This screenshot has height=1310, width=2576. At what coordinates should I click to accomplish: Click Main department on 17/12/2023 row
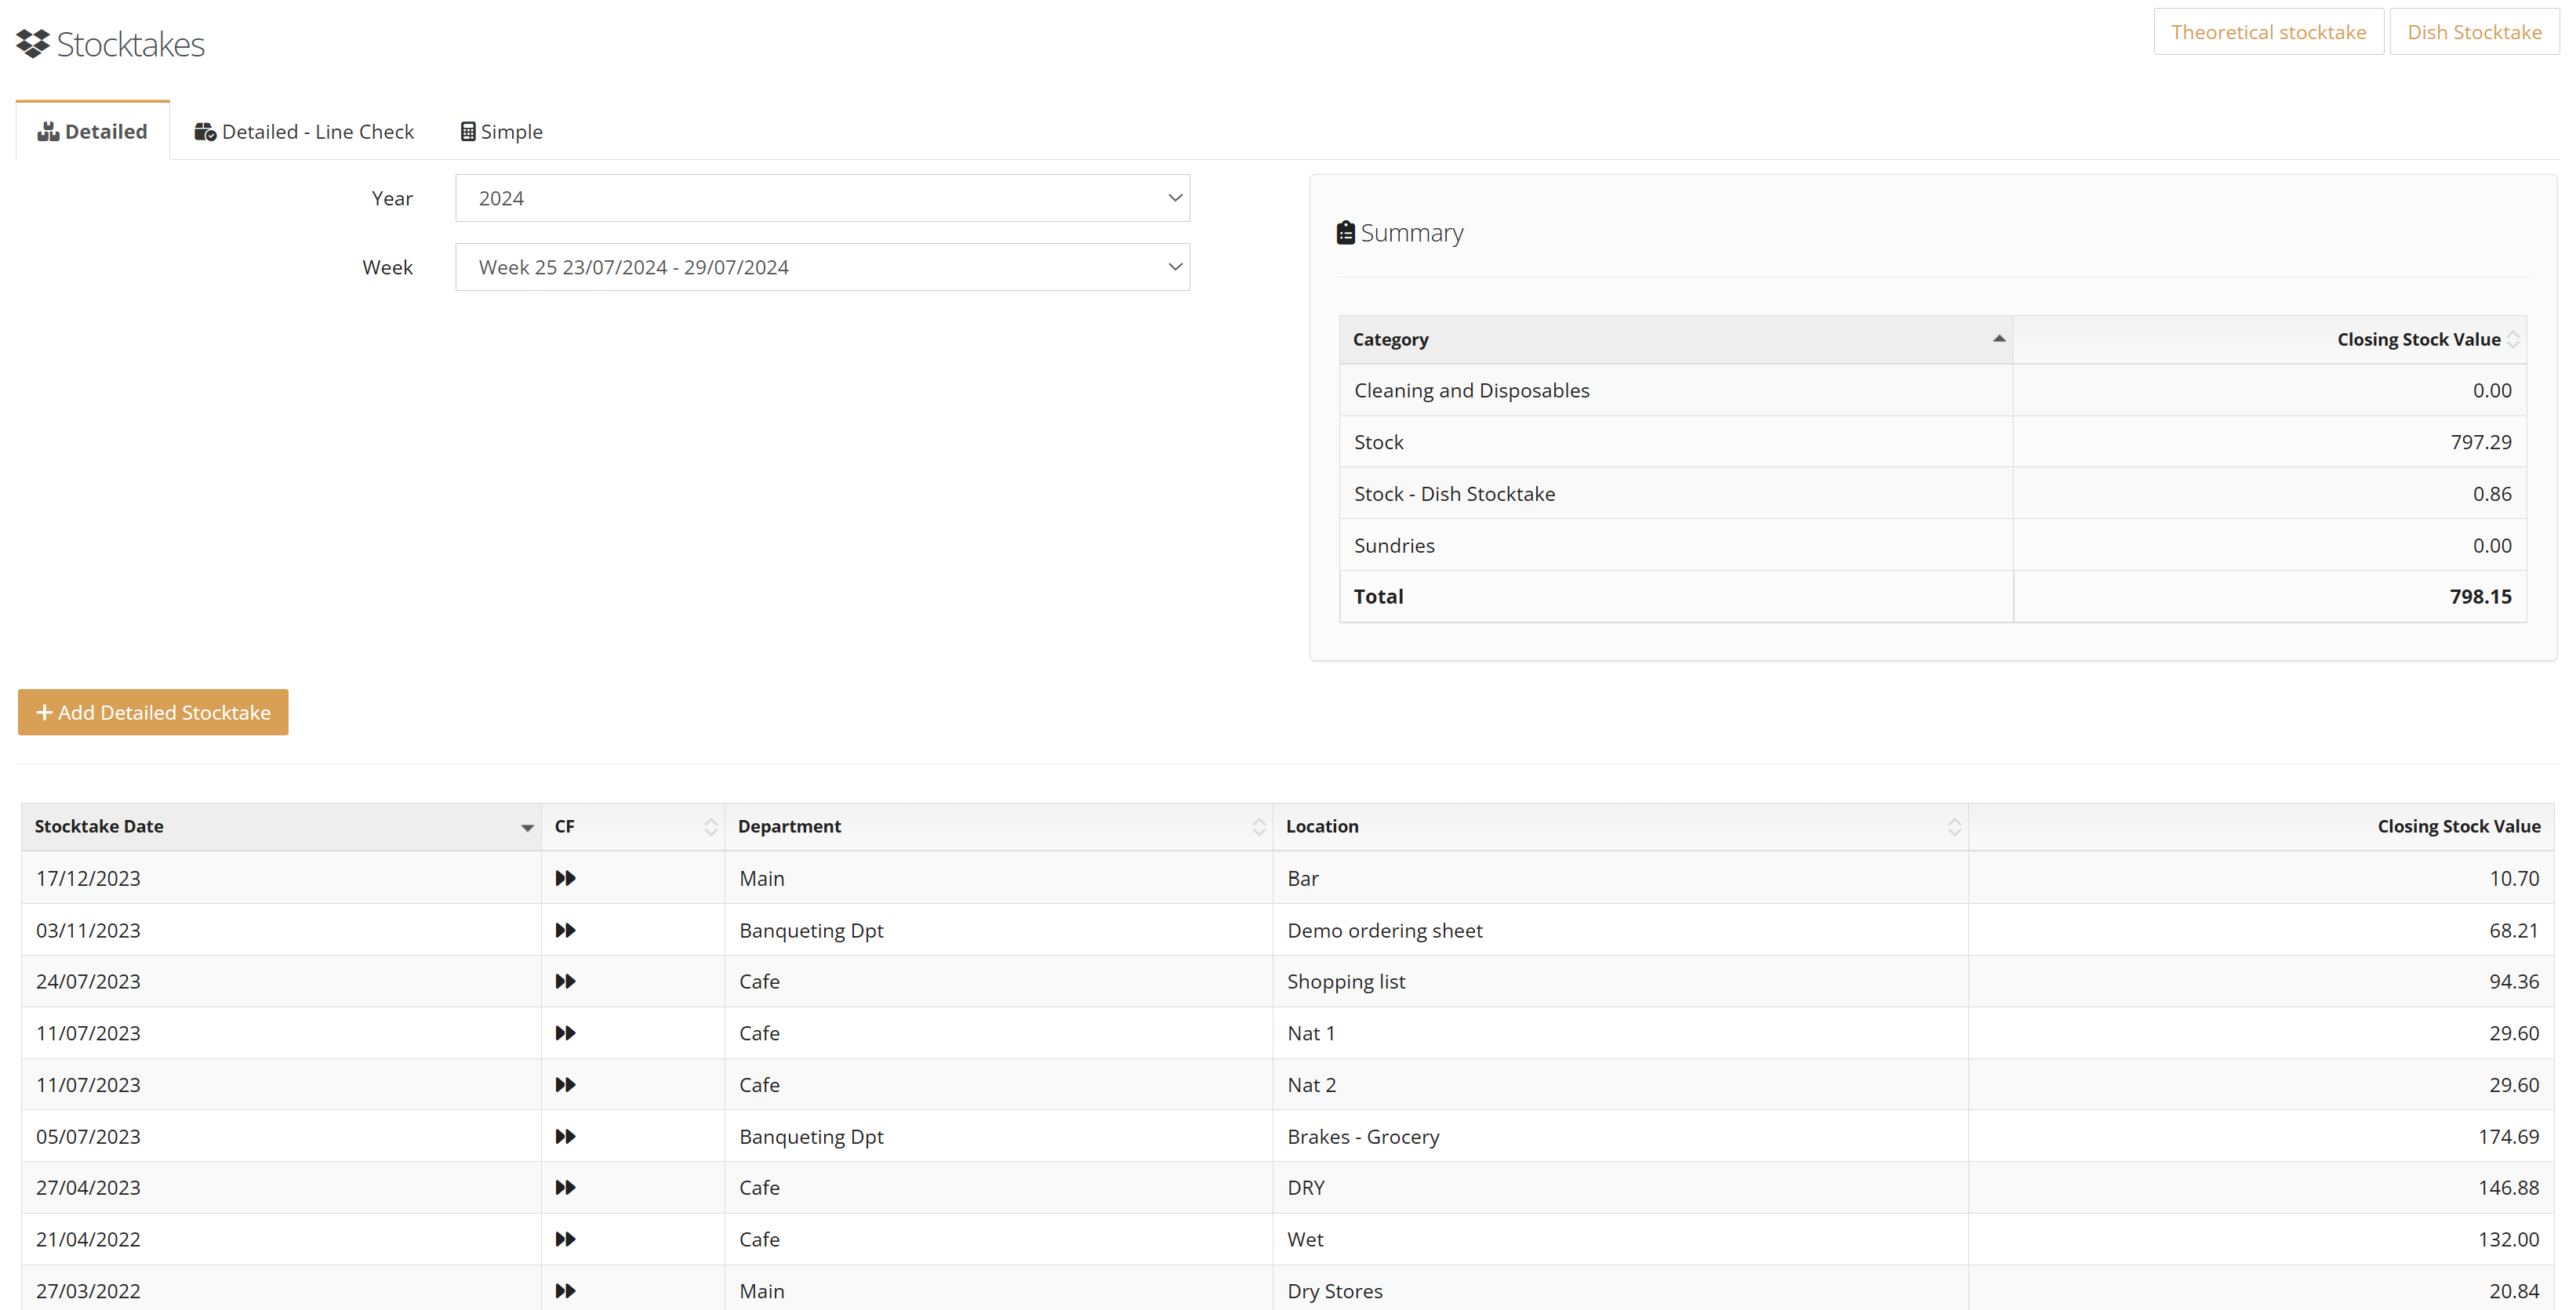coord(761,878)
